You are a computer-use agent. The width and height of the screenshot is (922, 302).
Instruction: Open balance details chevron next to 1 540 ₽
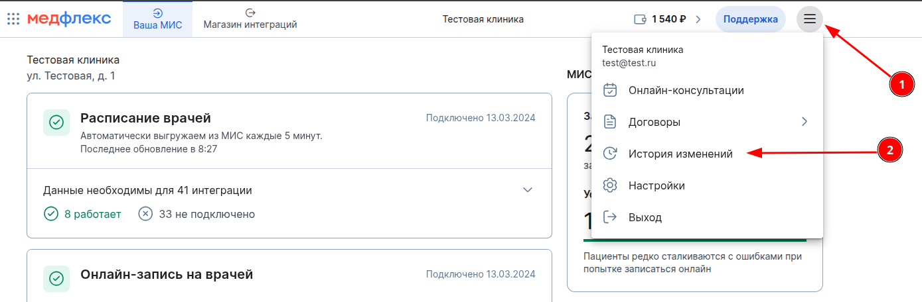click(x=698, y=19)
